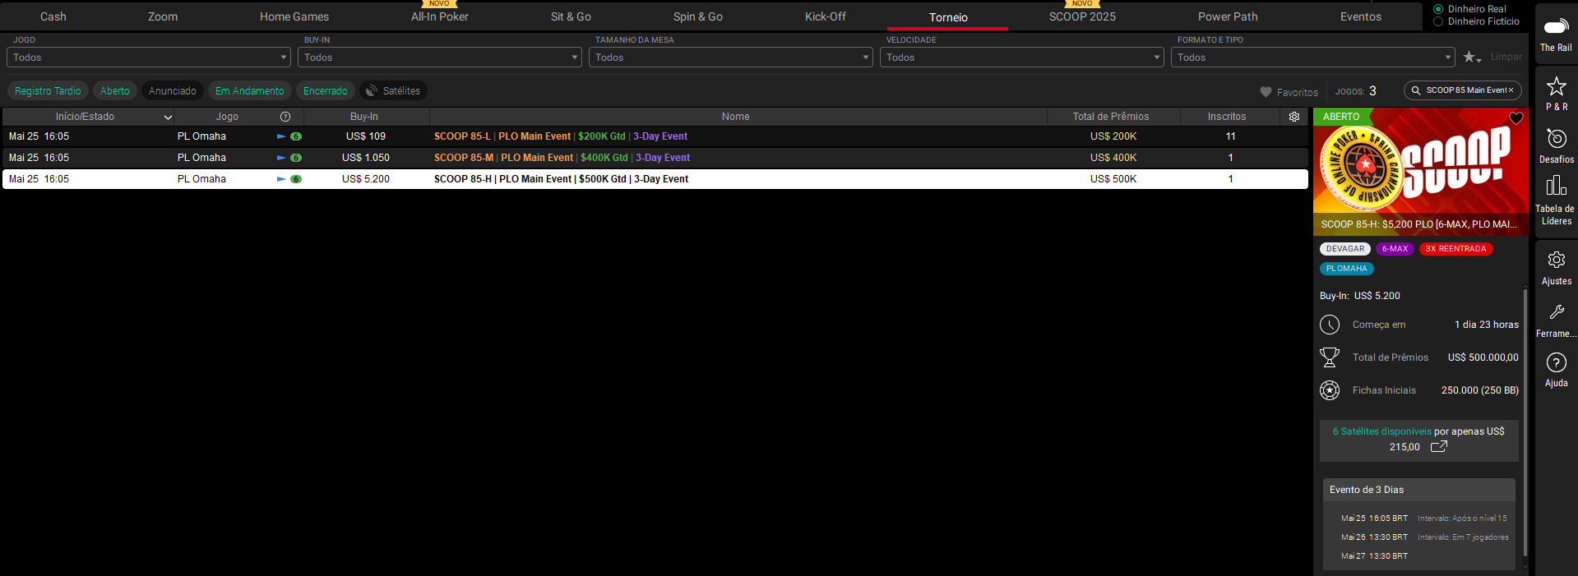Click clock icon beside Começa em

1330,325
